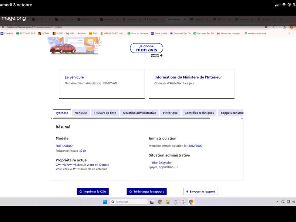This screenshot has width=296, height=222.
Task: Click the Imprimer le CSA button
Action: pos(93,191)
